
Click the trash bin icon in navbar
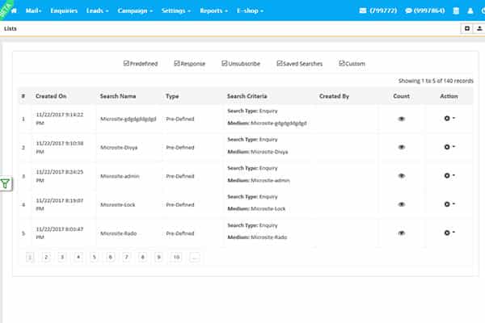(x=454, y=11)
